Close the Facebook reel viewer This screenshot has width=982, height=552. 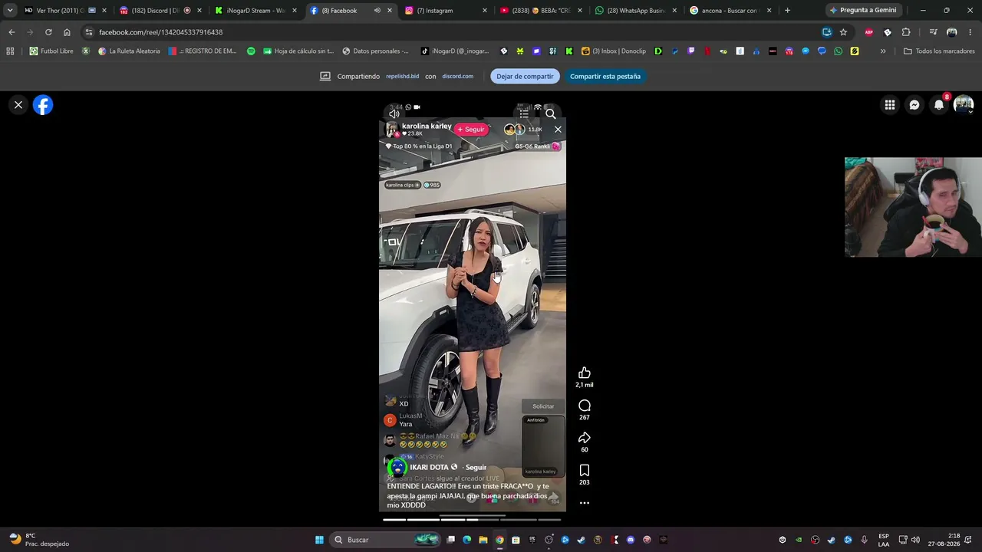[18, 105]
